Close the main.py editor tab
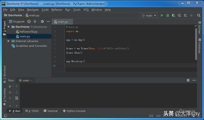204x120 pixels. coord(70,22)
